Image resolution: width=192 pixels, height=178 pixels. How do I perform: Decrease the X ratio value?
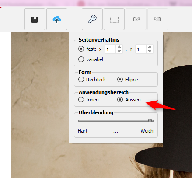click(x=119, y=51)
